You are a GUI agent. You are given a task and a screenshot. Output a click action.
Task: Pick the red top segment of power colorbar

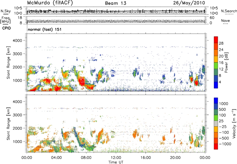[x=216, y=40]
